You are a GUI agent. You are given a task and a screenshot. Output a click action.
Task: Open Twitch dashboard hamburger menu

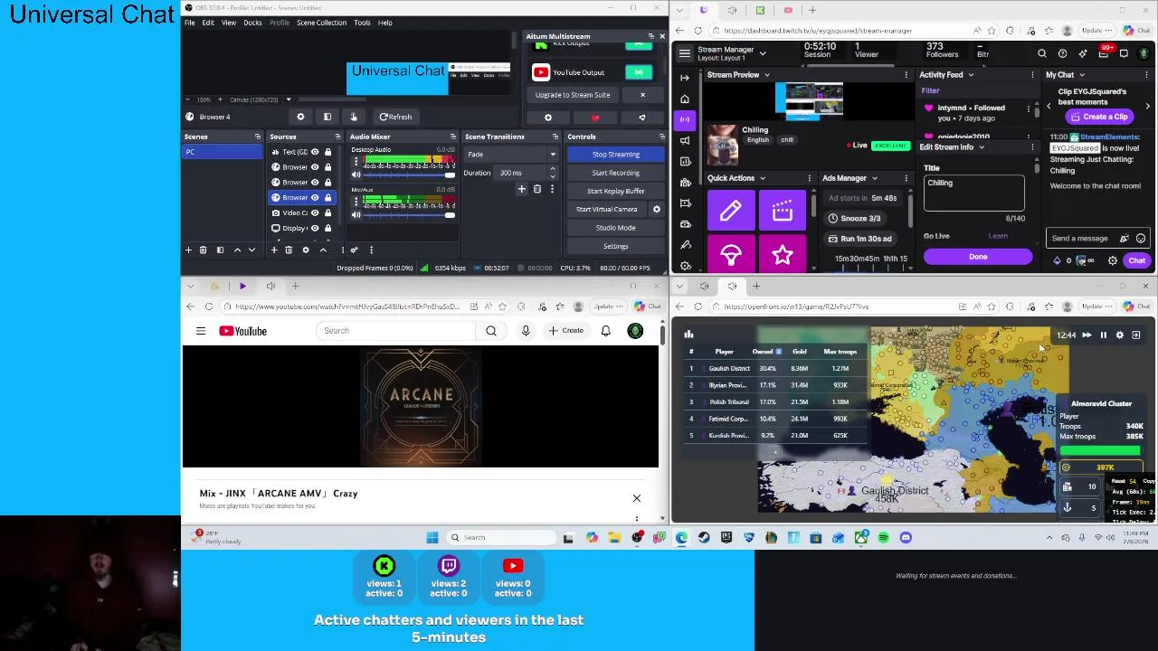point(685,53)
